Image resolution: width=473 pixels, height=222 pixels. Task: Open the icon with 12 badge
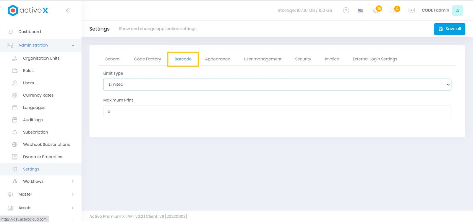(x=394, y=11)
